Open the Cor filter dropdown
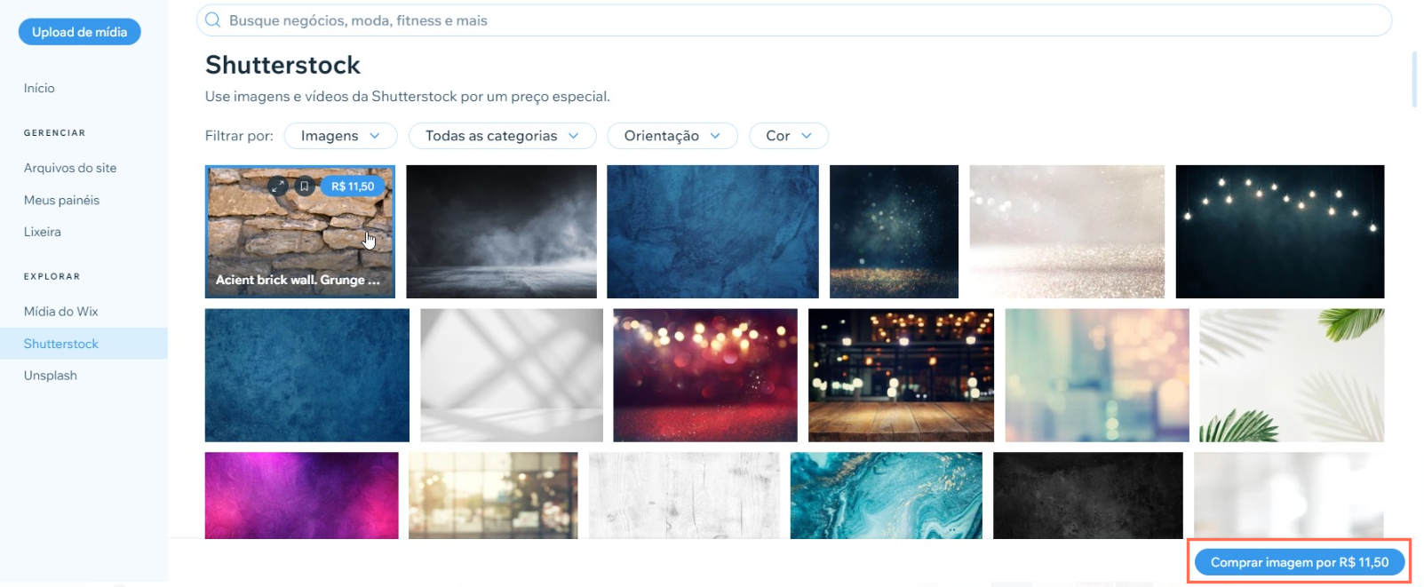The height and width of the screenshot is (587, 1424). 789,136
